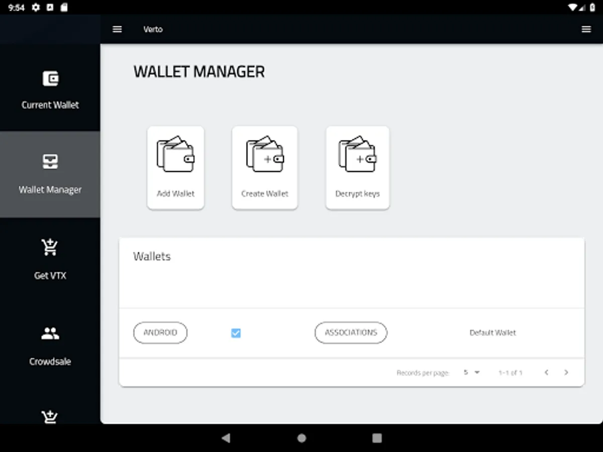Click the Wallets table heading
Image resolution: width=603 pixels, height=452 pixels.
coord(152,256)
